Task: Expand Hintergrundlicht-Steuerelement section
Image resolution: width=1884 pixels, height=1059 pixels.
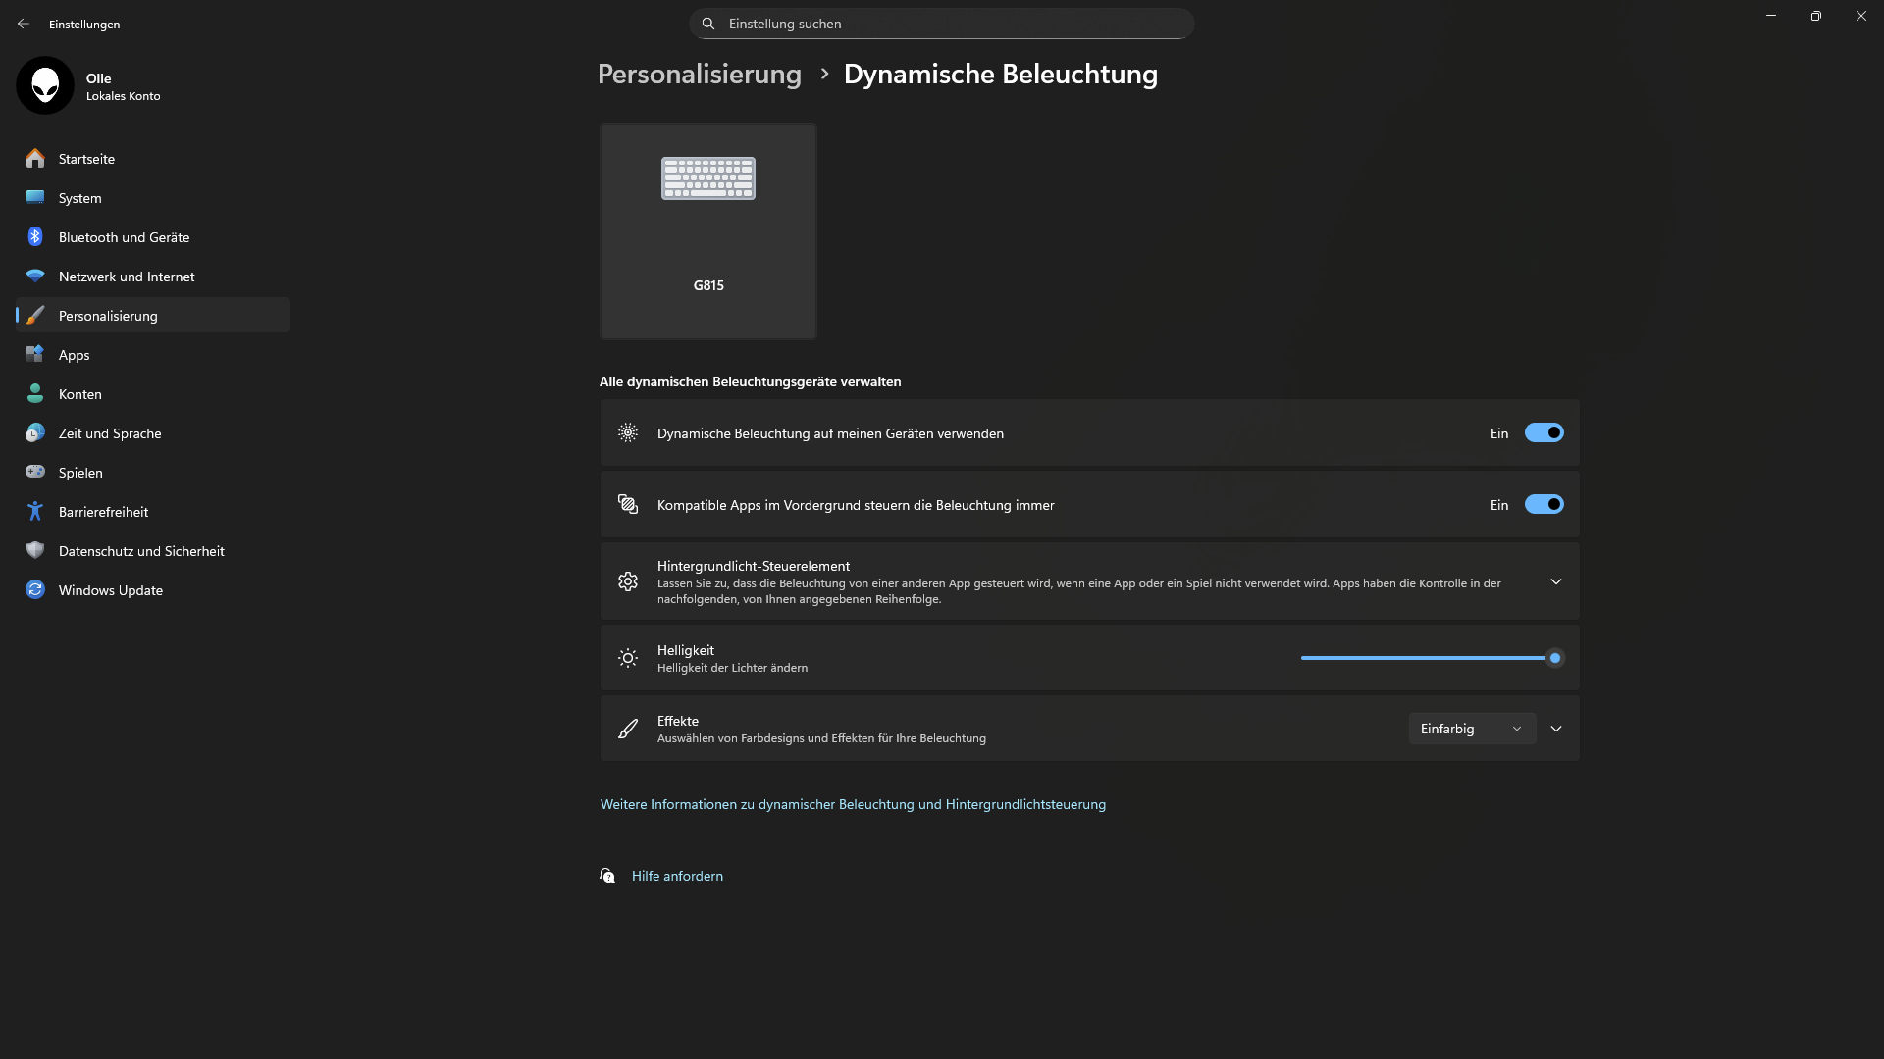Action: coord(1556,582)
